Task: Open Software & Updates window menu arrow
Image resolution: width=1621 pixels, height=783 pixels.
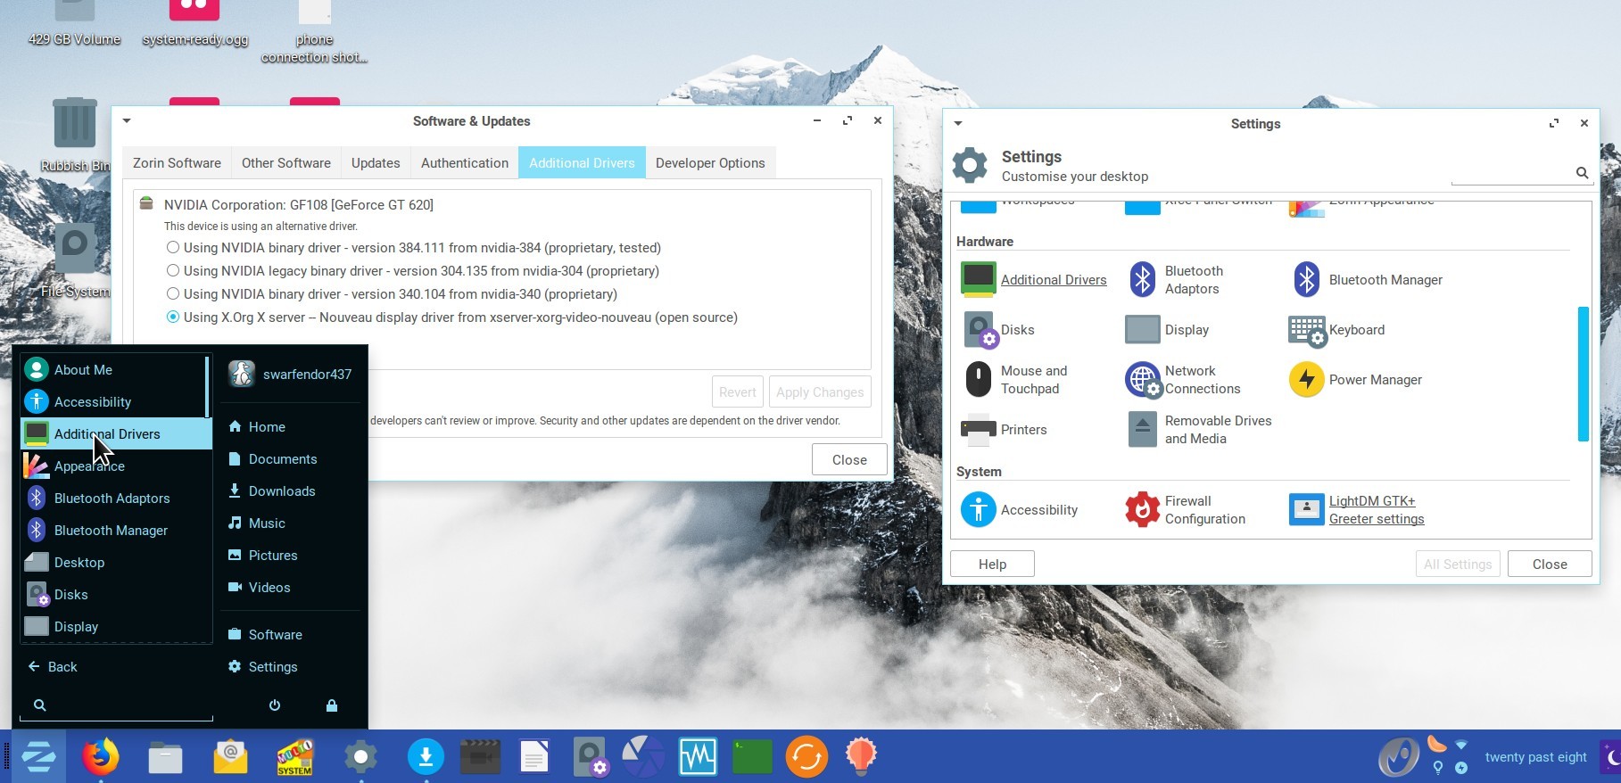Action: 127,121
